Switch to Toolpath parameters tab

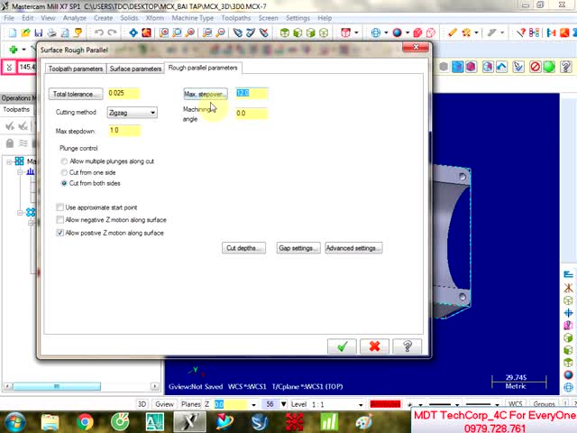coord(76,69)
